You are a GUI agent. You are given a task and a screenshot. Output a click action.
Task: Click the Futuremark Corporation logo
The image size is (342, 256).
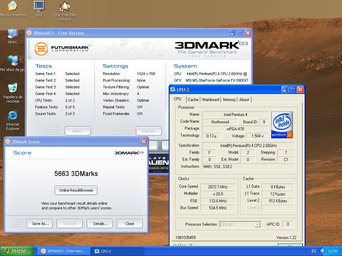pyautogui.click(x=62, y=49)
